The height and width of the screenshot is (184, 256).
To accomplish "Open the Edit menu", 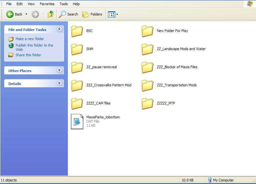I will (19, 4).
